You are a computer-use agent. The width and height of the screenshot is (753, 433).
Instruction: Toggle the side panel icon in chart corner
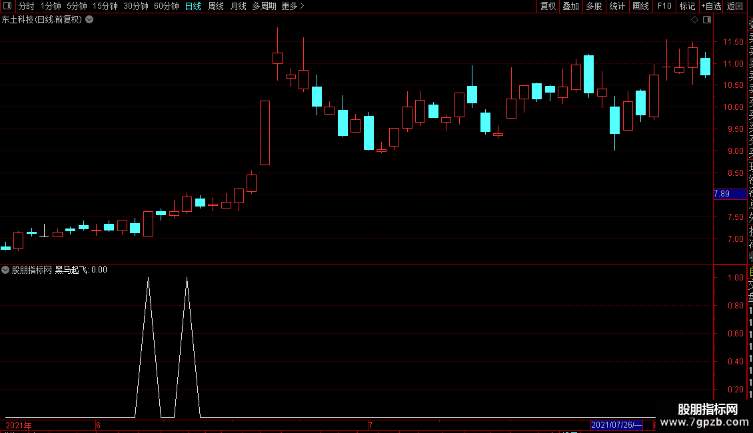[x=707, y=20]
